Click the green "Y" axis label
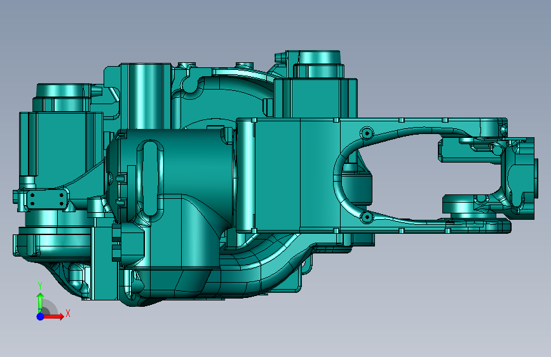Viewport: 551px width, 357px height. click(40, 286)
